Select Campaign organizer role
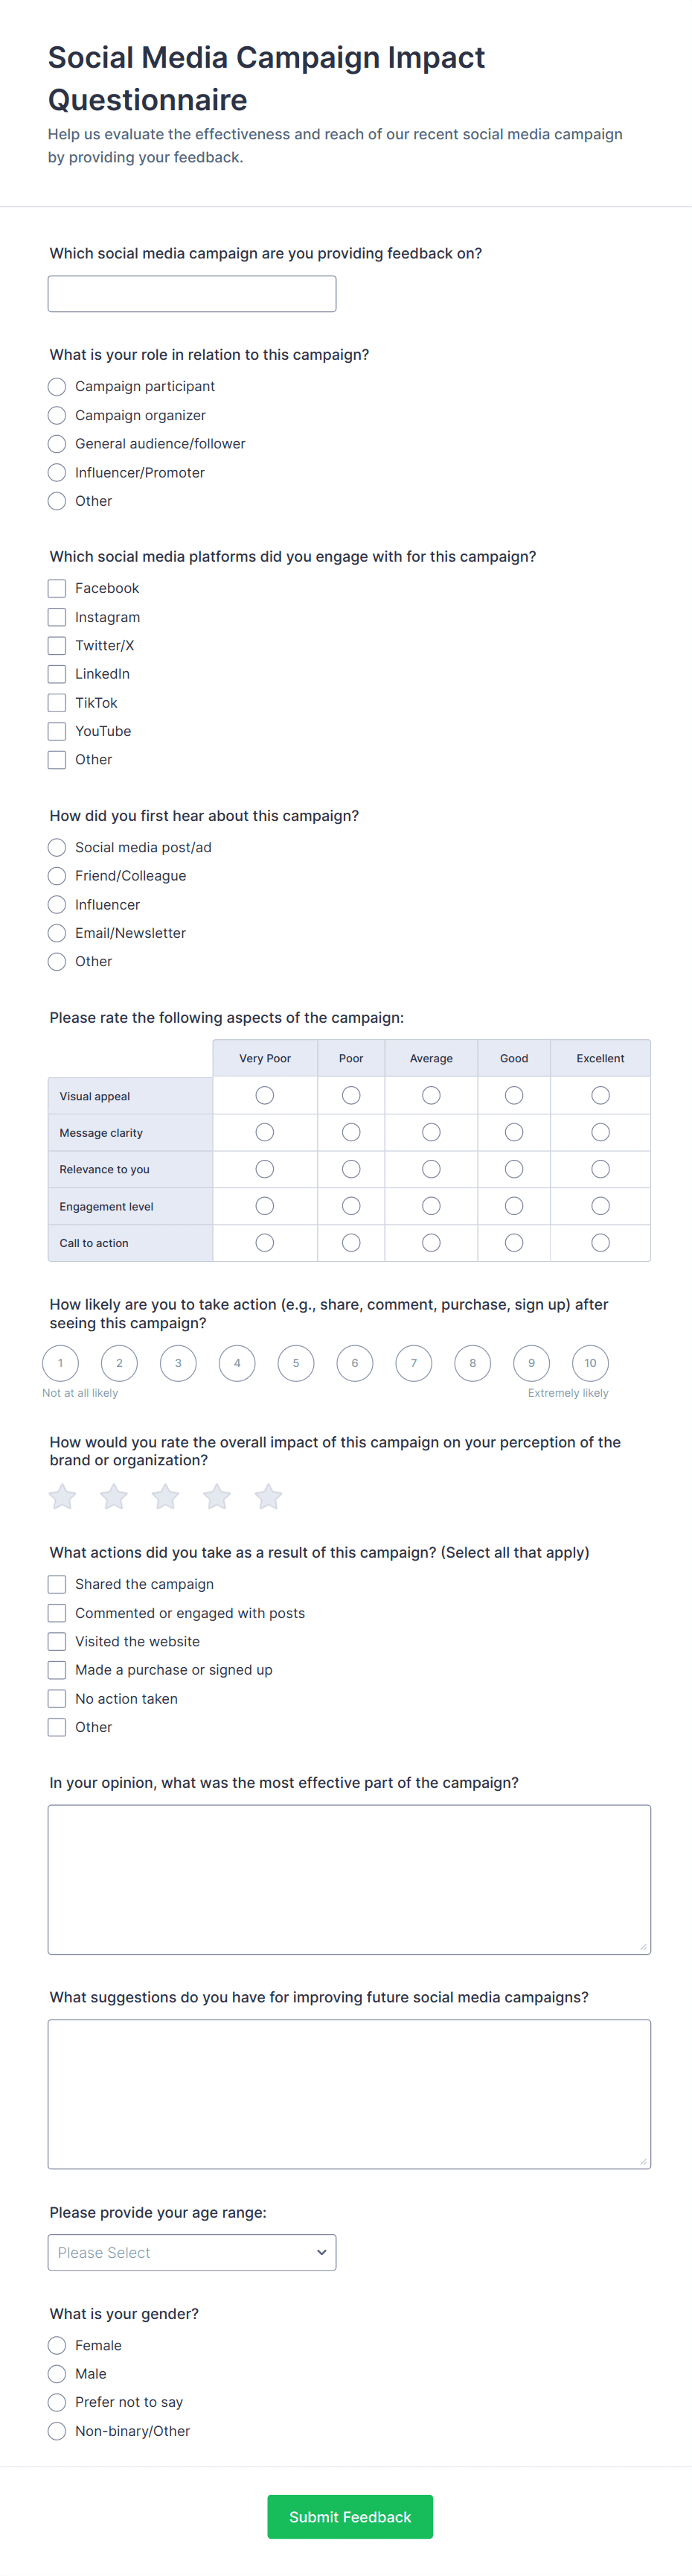692x2576 pixels. tap(57, 415)
